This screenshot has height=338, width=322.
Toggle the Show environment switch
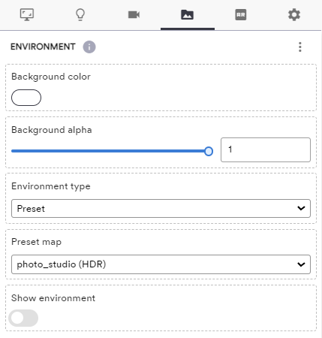23,318
